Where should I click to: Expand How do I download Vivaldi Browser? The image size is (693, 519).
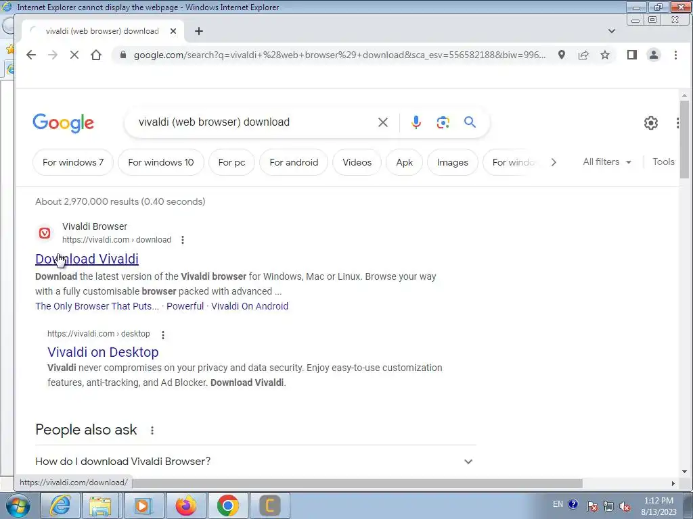[255, 462]
